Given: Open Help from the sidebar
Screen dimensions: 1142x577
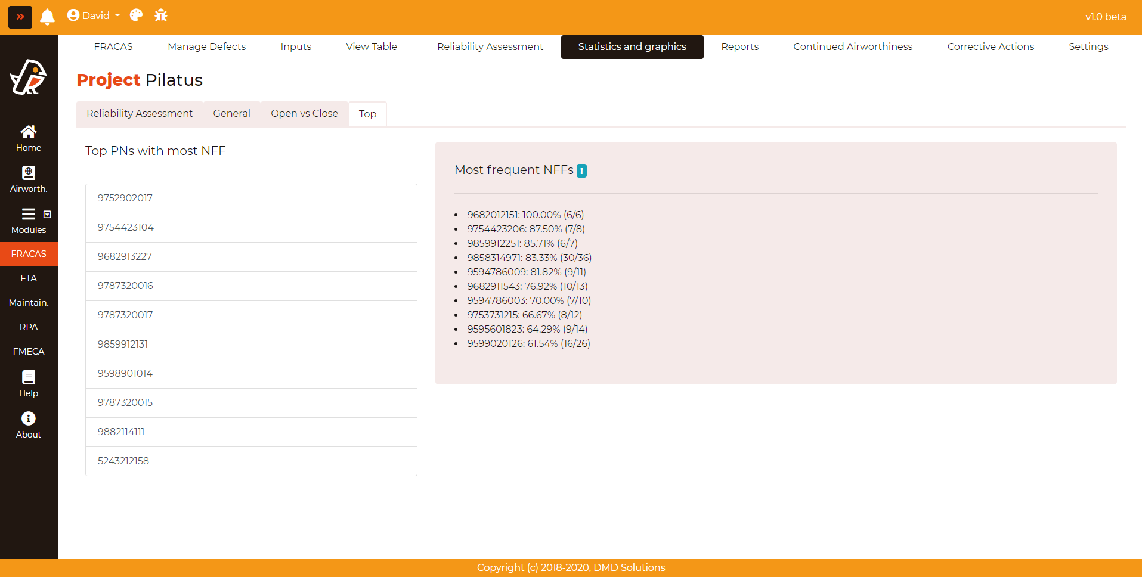Looking at the screenshot, I should 29,384.
